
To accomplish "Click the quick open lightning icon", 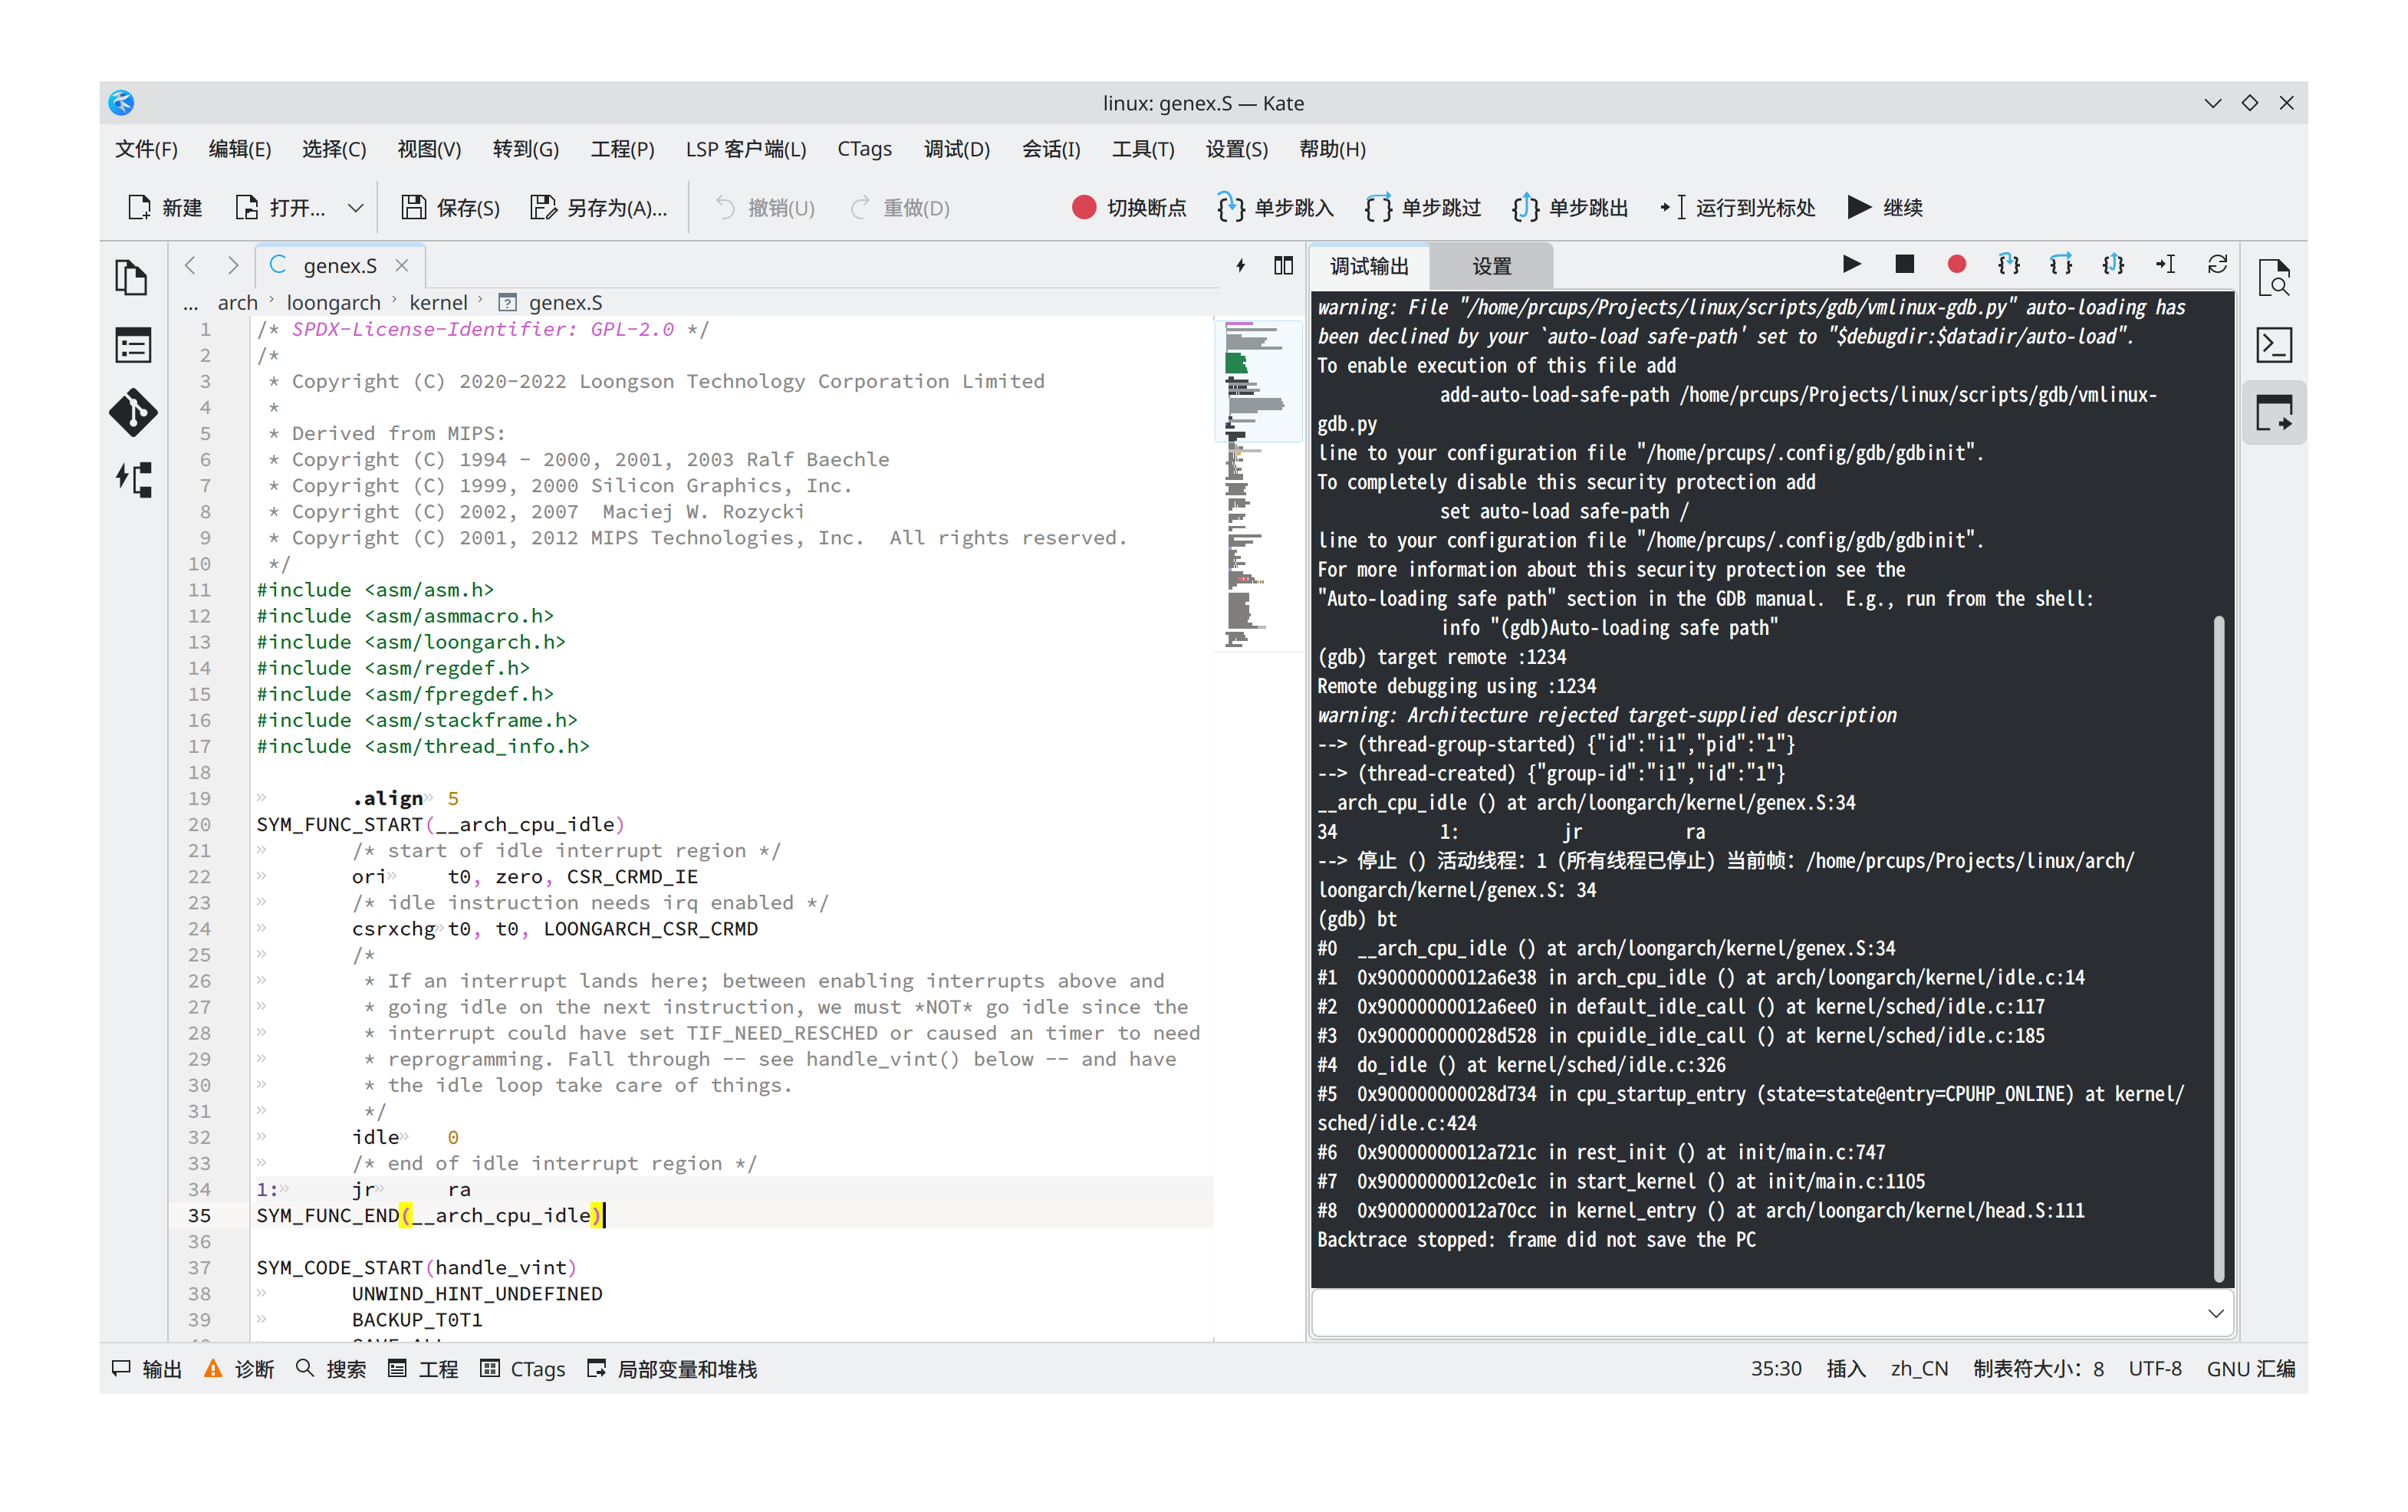I will point(1240,265).
